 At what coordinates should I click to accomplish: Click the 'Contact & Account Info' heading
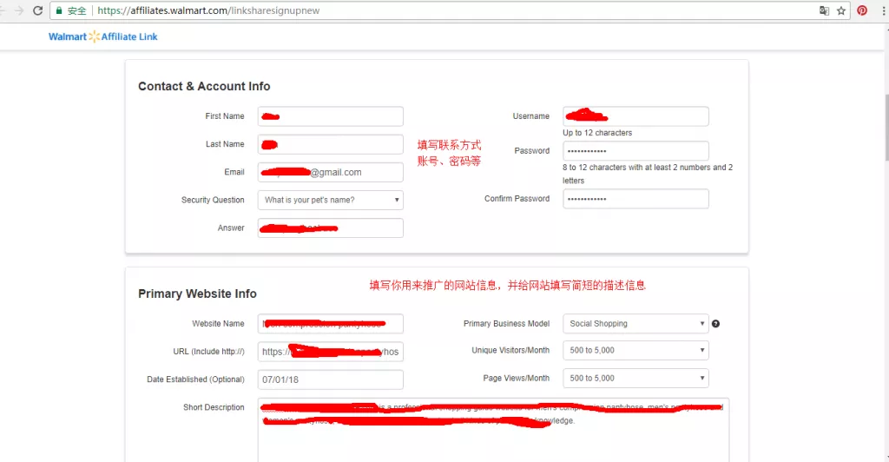[204, 86]
